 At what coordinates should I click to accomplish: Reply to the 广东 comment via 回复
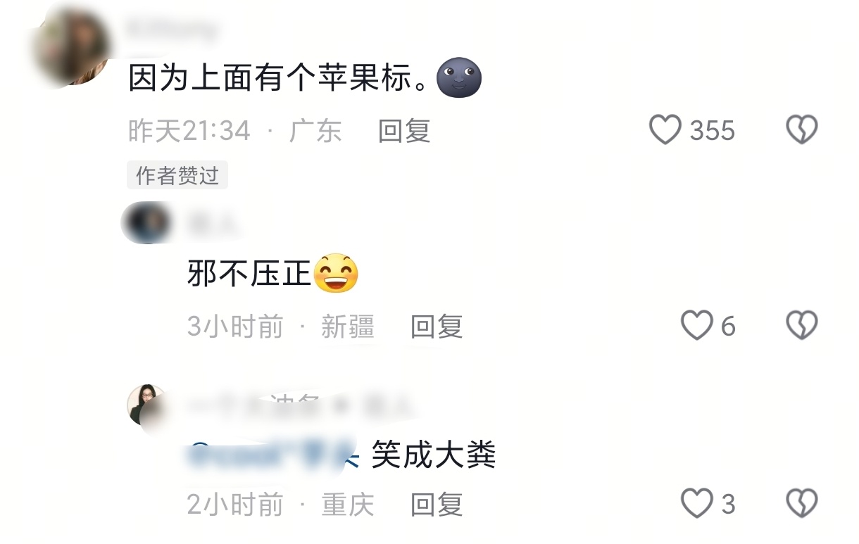click(404, 131)
